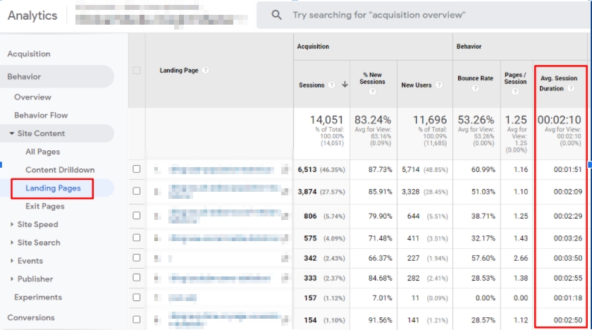Click help icon under Avg. Session Duration
The width and height of the screenshot is (592, 330).
tap(571, 89)
